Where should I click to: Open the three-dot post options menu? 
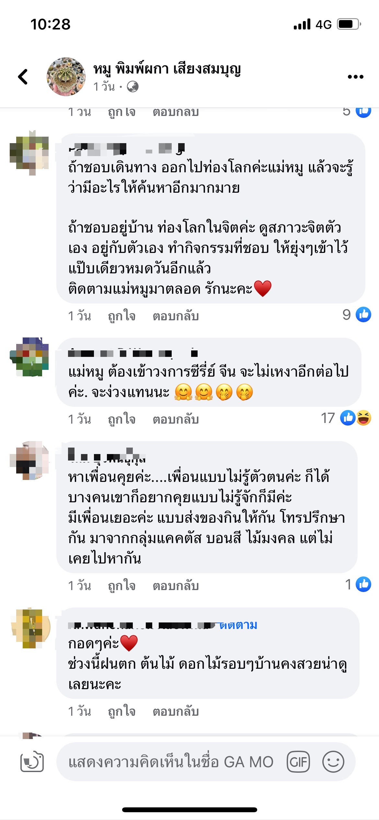point(355,77)
